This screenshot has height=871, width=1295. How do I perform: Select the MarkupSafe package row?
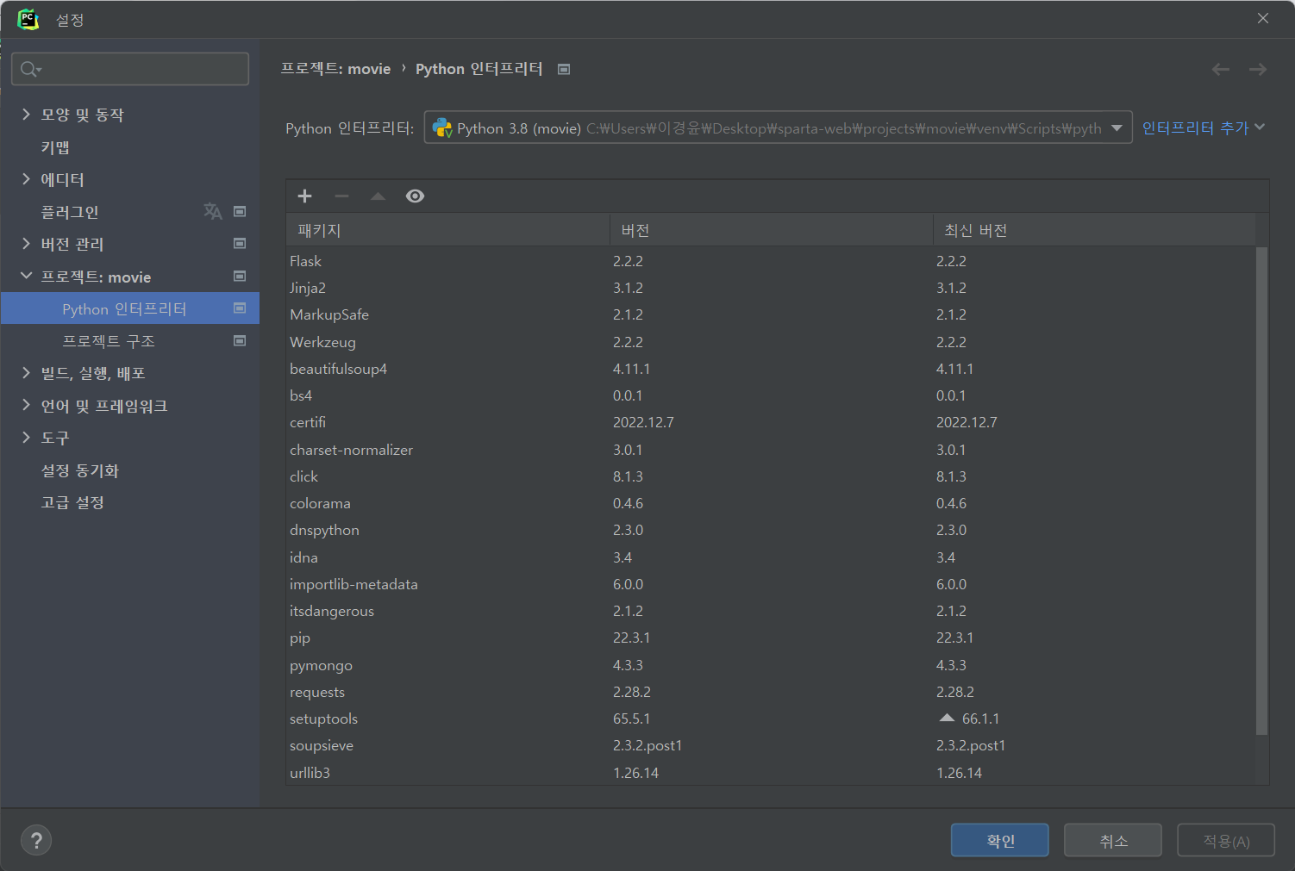[772, 314]
